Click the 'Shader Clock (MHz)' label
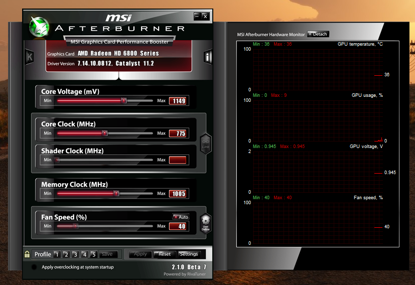The width and height of the screenshot is (415, 285). [x=72, y=151]
